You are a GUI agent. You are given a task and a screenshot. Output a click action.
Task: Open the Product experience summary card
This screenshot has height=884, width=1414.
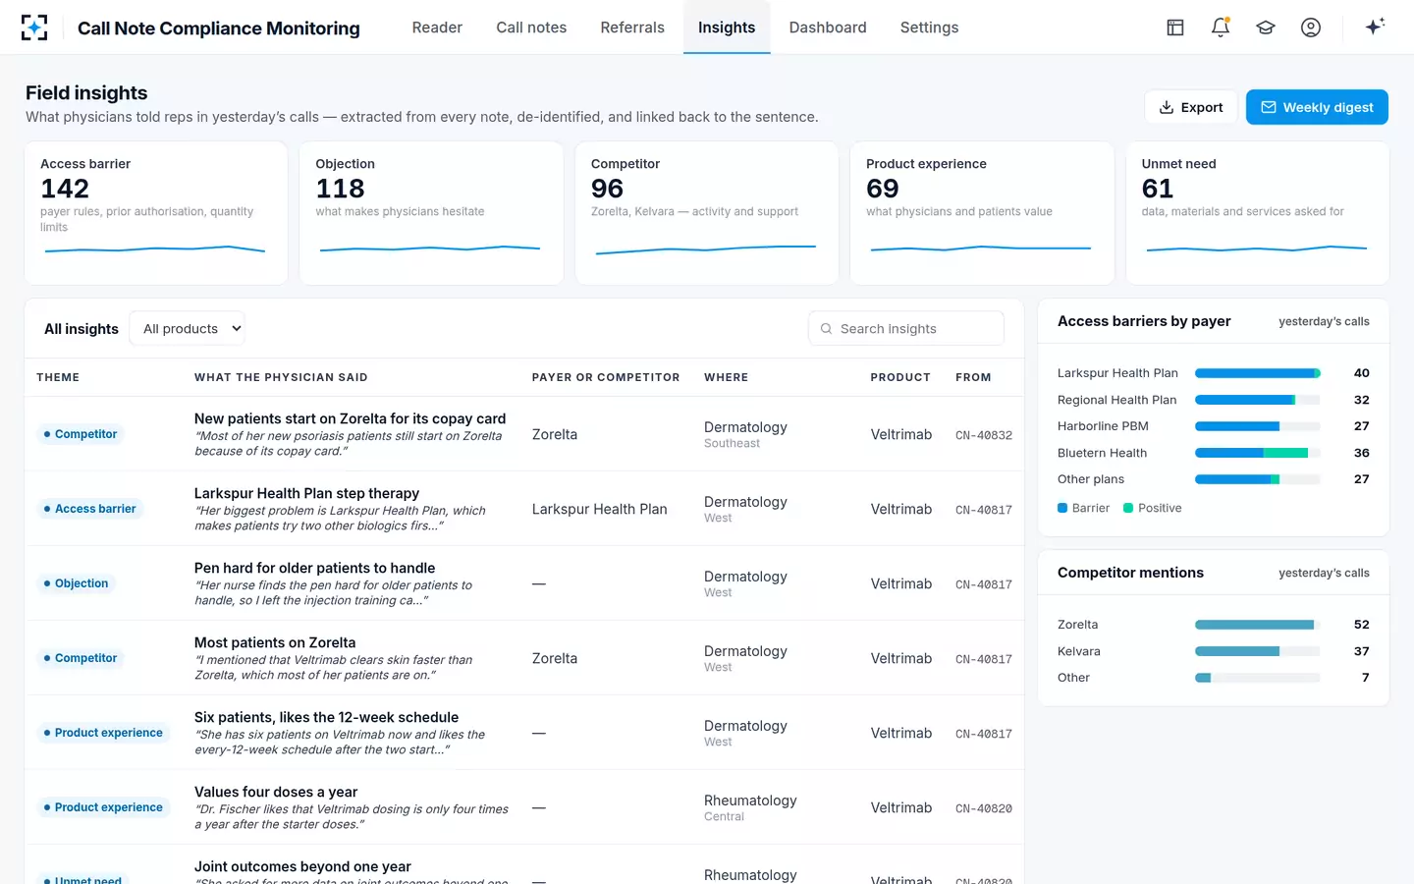tap(982, 213)
